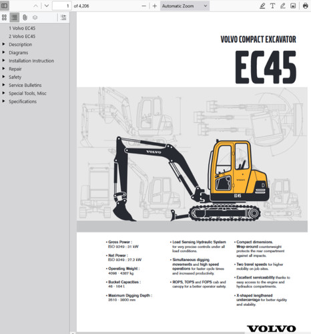Show attachments view in sidebar
The width and height of the screenshot is (311, 334).
click(x=25, y=17)
